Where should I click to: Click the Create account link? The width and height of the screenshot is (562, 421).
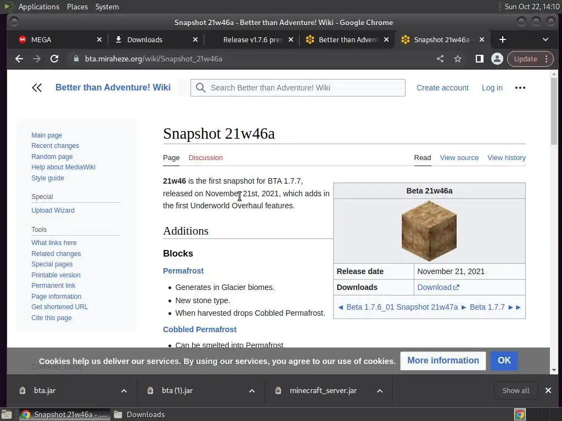442,88
